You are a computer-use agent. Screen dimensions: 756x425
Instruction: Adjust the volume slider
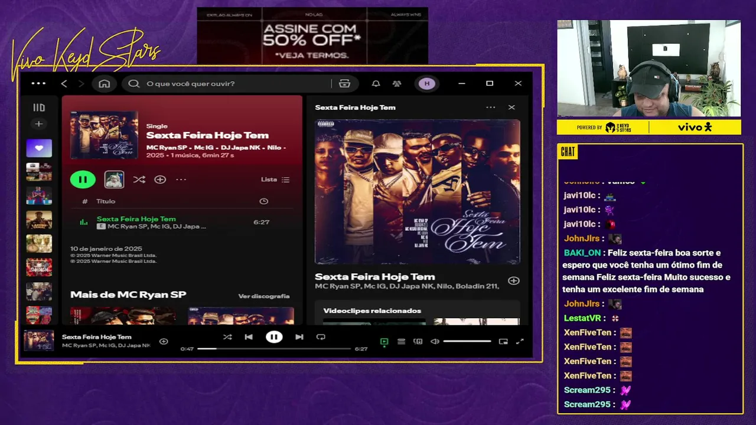coord(467,341)
